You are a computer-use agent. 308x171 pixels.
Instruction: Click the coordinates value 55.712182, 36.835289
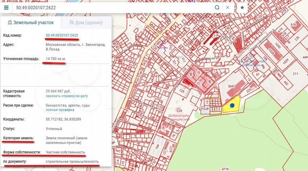click(x=63, y=119)
